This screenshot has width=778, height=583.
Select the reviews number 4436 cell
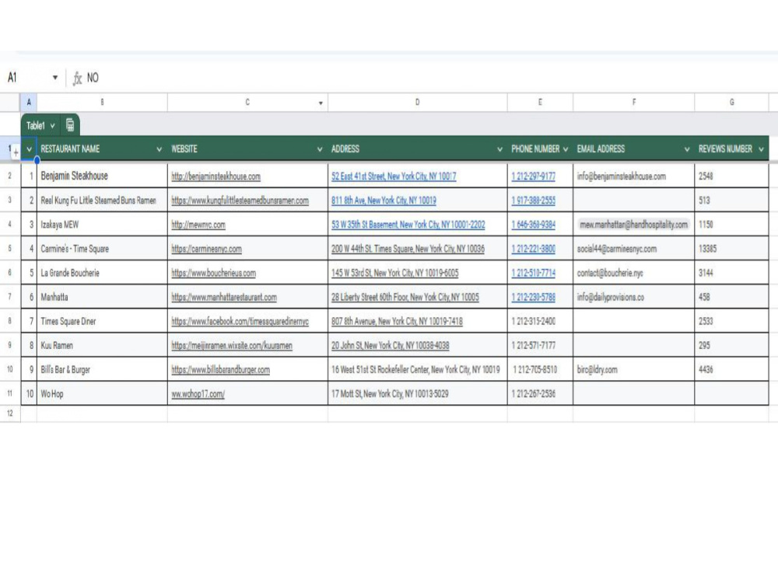[731, 370]
